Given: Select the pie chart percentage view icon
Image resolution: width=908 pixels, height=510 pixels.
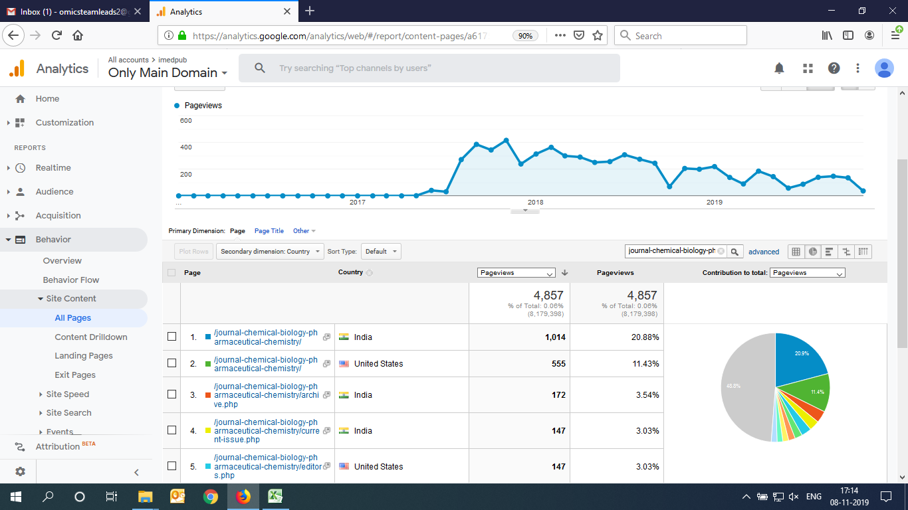Looking at the screenshot, I should pos(812,252).
